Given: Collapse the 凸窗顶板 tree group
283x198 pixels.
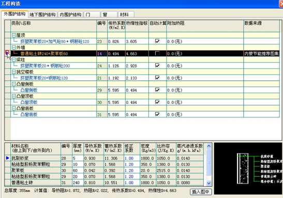Looking at the screenshot, I should [14, 96].
